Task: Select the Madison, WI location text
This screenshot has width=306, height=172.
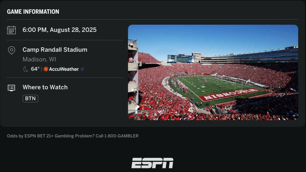Action: (39, 59)
